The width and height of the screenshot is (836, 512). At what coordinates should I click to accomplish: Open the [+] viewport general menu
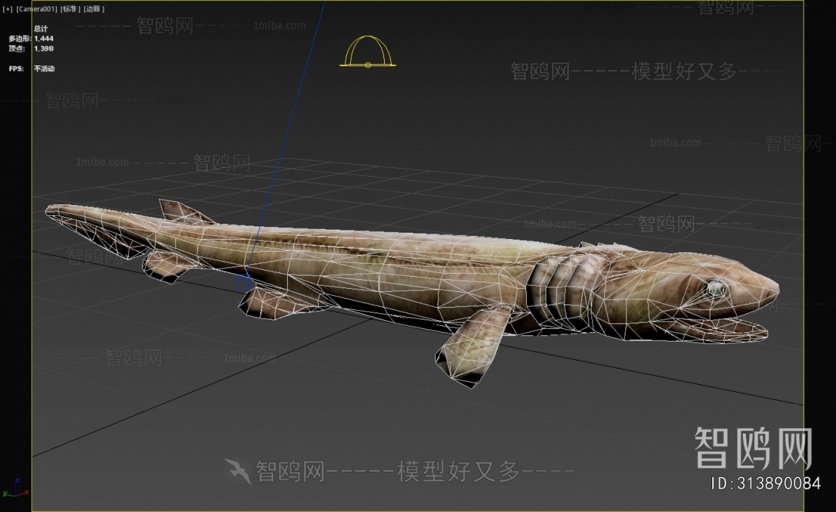8,9
